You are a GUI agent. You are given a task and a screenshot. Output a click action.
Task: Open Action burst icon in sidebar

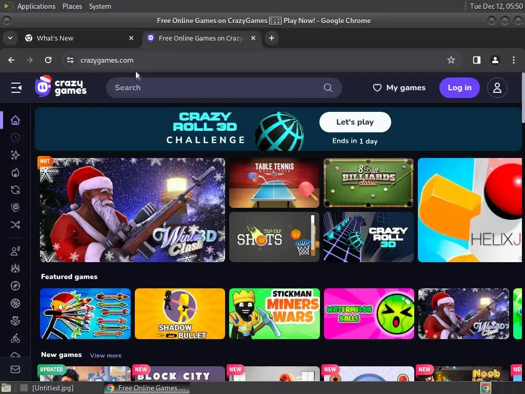tap(15, 268)
